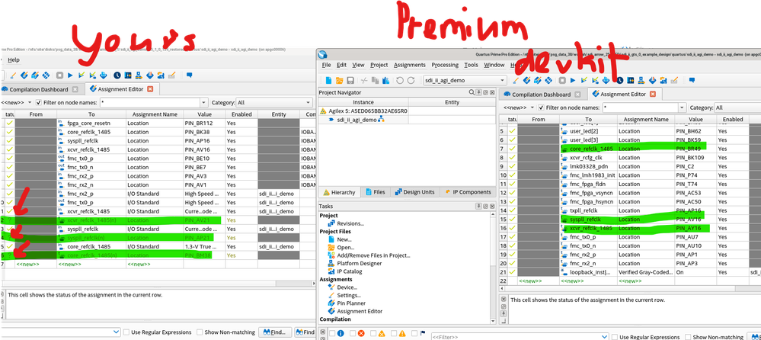Click Find... button in left window
The image size is (761, 340).
point(274,332)
